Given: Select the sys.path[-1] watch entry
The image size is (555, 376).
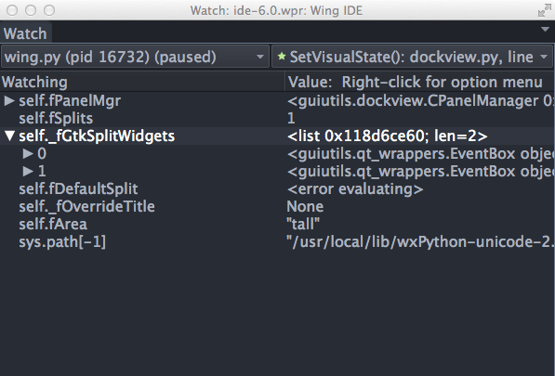Looking at the screenshot, I should click(x=277, y=241).
